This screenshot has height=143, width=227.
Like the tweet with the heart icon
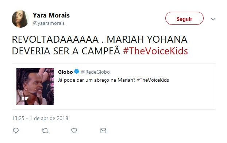pos(74,131)
